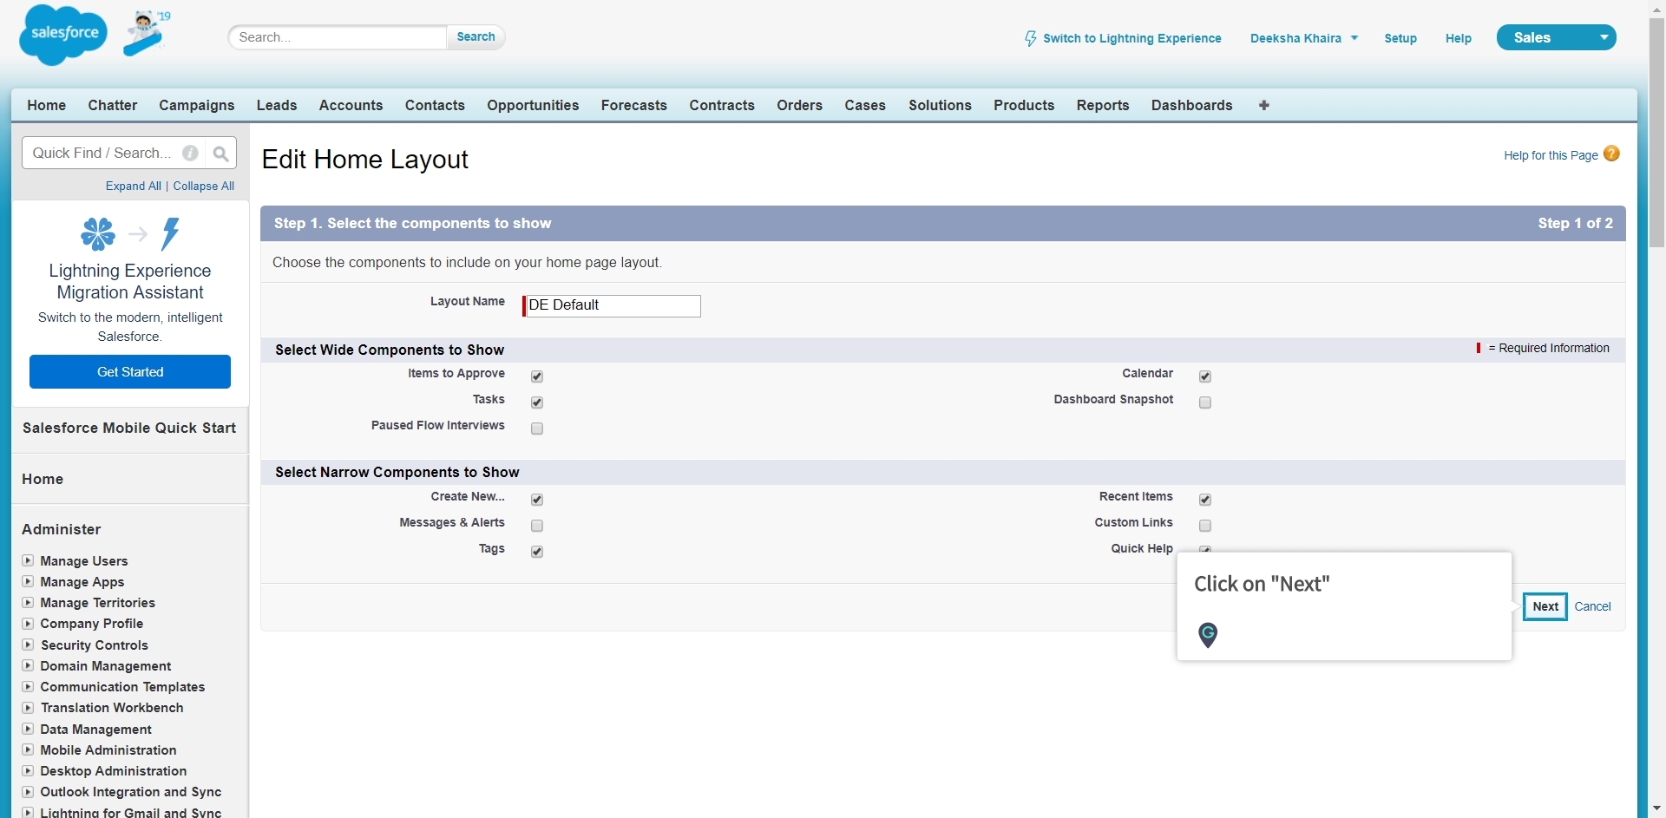Viewport: 1666px width, 818px height.
Task: Enable the Messages & Alerts checkbox
Action: pos(537,526)
